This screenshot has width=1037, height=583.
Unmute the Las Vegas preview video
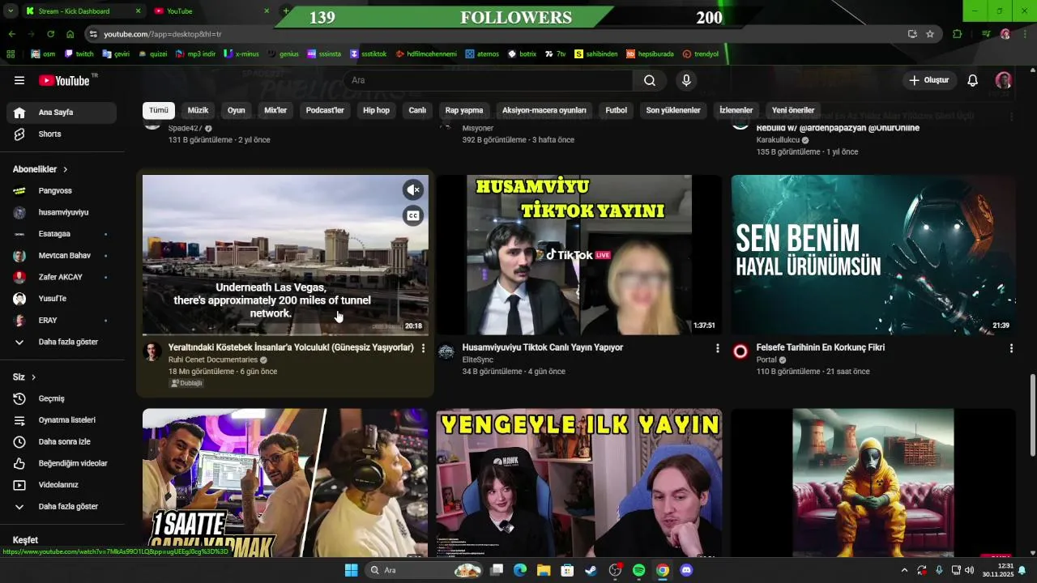[x=413, y=190]
